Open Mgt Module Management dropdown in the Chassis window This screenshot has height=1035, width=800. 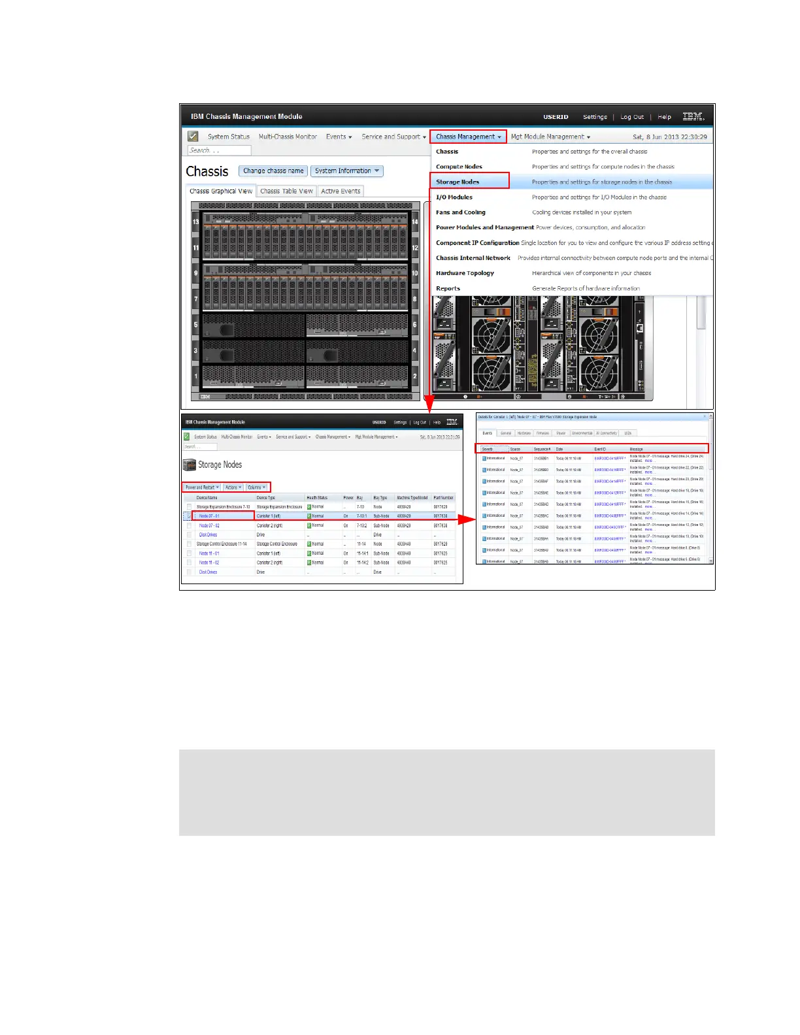(x=550, y=137)
